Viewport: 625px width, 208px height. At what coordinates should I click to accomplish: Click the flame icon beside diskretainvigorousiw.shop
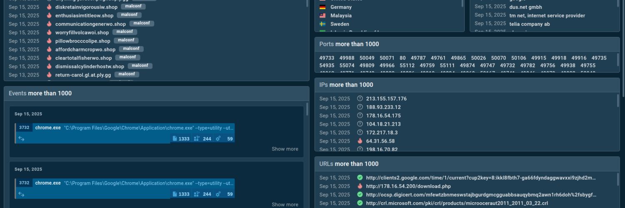click(x=49, y=7)
